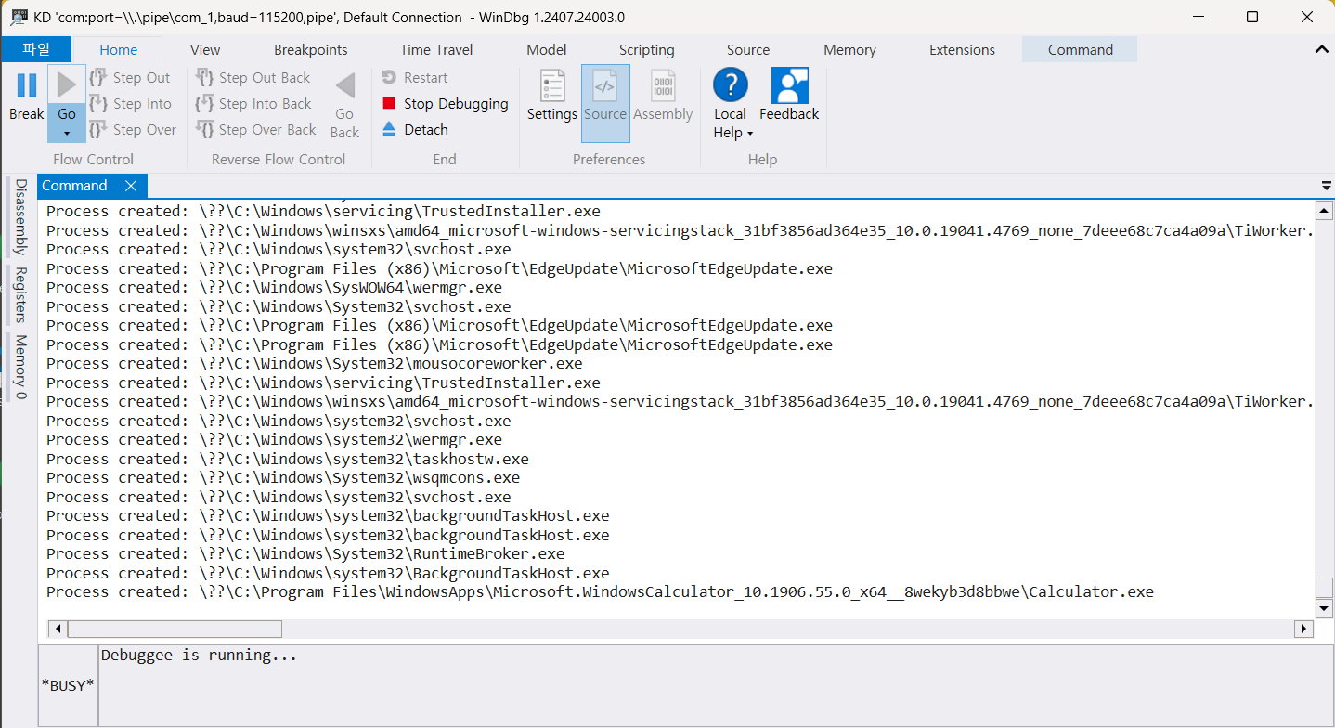Click the Restart button

click(x=414, y=78)
